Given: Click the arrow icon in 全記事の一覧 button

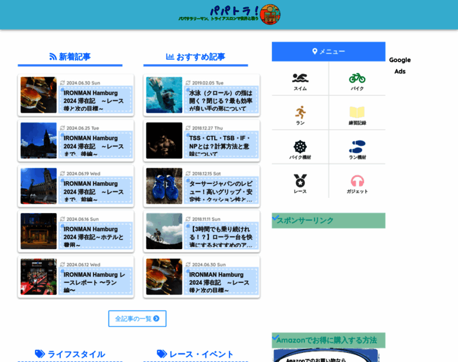Looking at the screenshot, I should click(x=156, y=319).
